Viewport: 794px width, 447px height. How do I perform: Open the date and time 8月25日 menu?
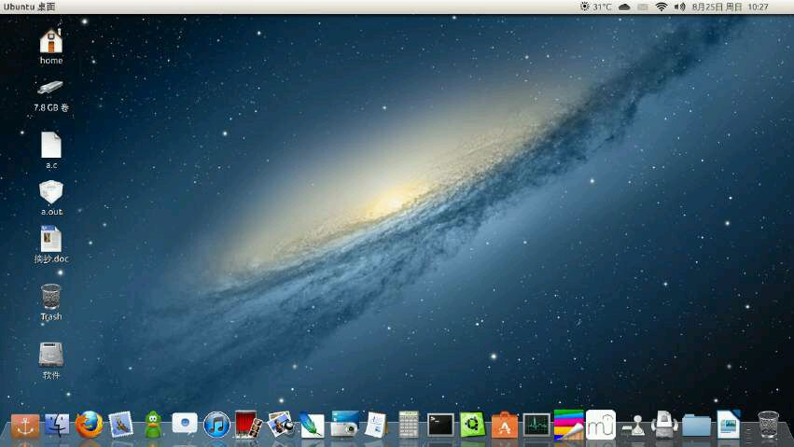point(731,7)
